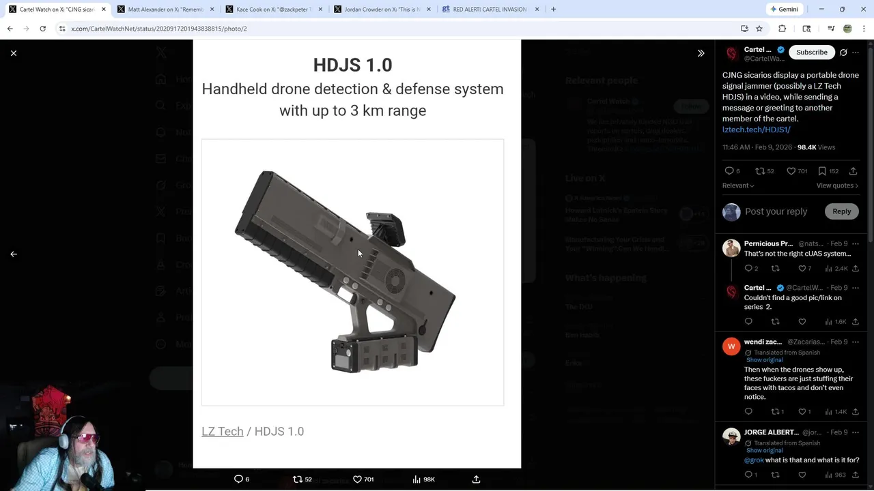Screen dimensions: 874x491
Task: Open the media controls icon in toolbar
Action: tap(831, 29)
